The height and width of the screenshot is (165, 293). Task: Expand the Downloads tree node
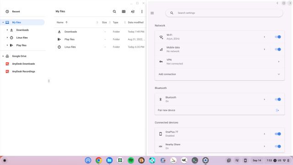pos(7,30)
